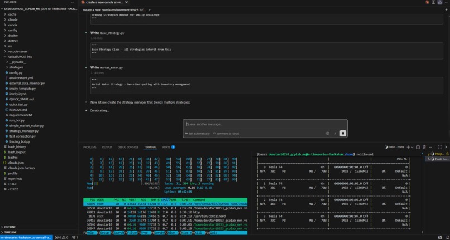Viewport: 450px width, 240px height.
Task: Open terminal panel more actions
Action: (x=430, y=147)
